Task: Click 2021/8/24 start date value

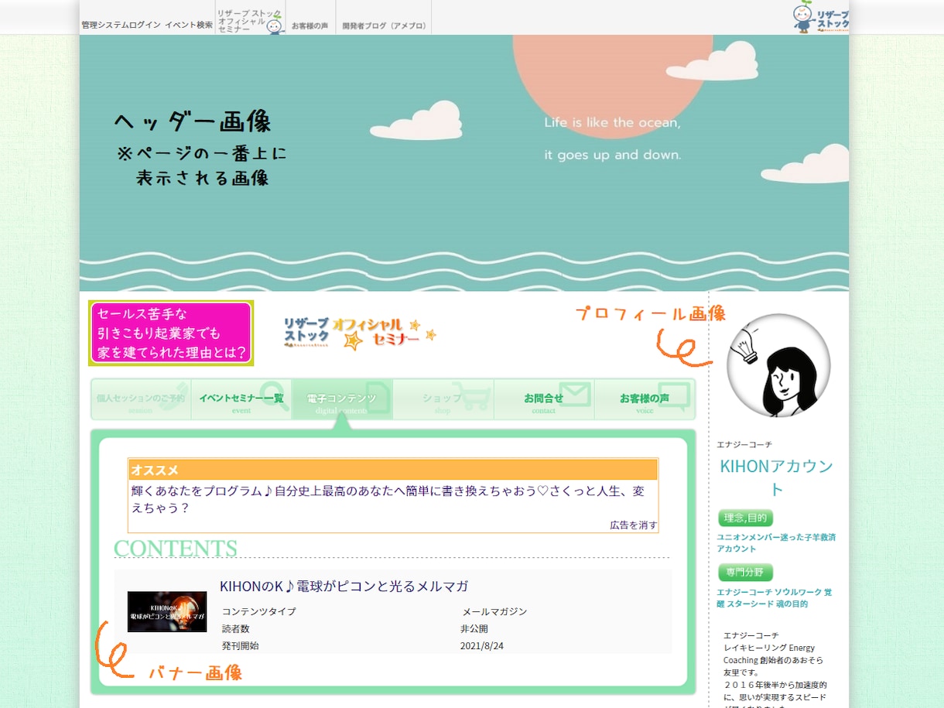Action: point(482,645)
